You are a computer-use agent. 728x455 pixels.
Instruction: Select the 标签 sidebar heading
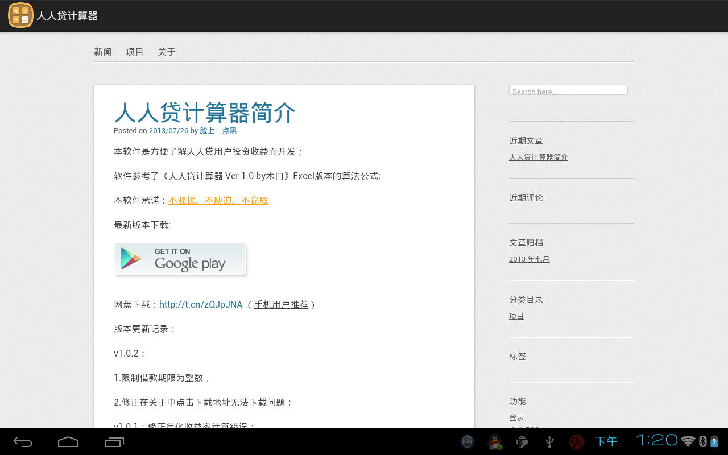518,356
